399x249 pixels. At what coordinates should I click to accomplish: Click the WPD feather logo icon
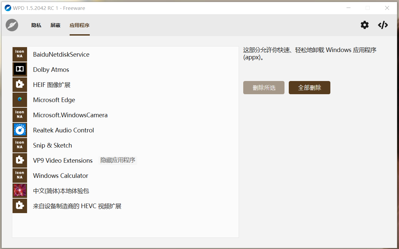pos(12,25)
